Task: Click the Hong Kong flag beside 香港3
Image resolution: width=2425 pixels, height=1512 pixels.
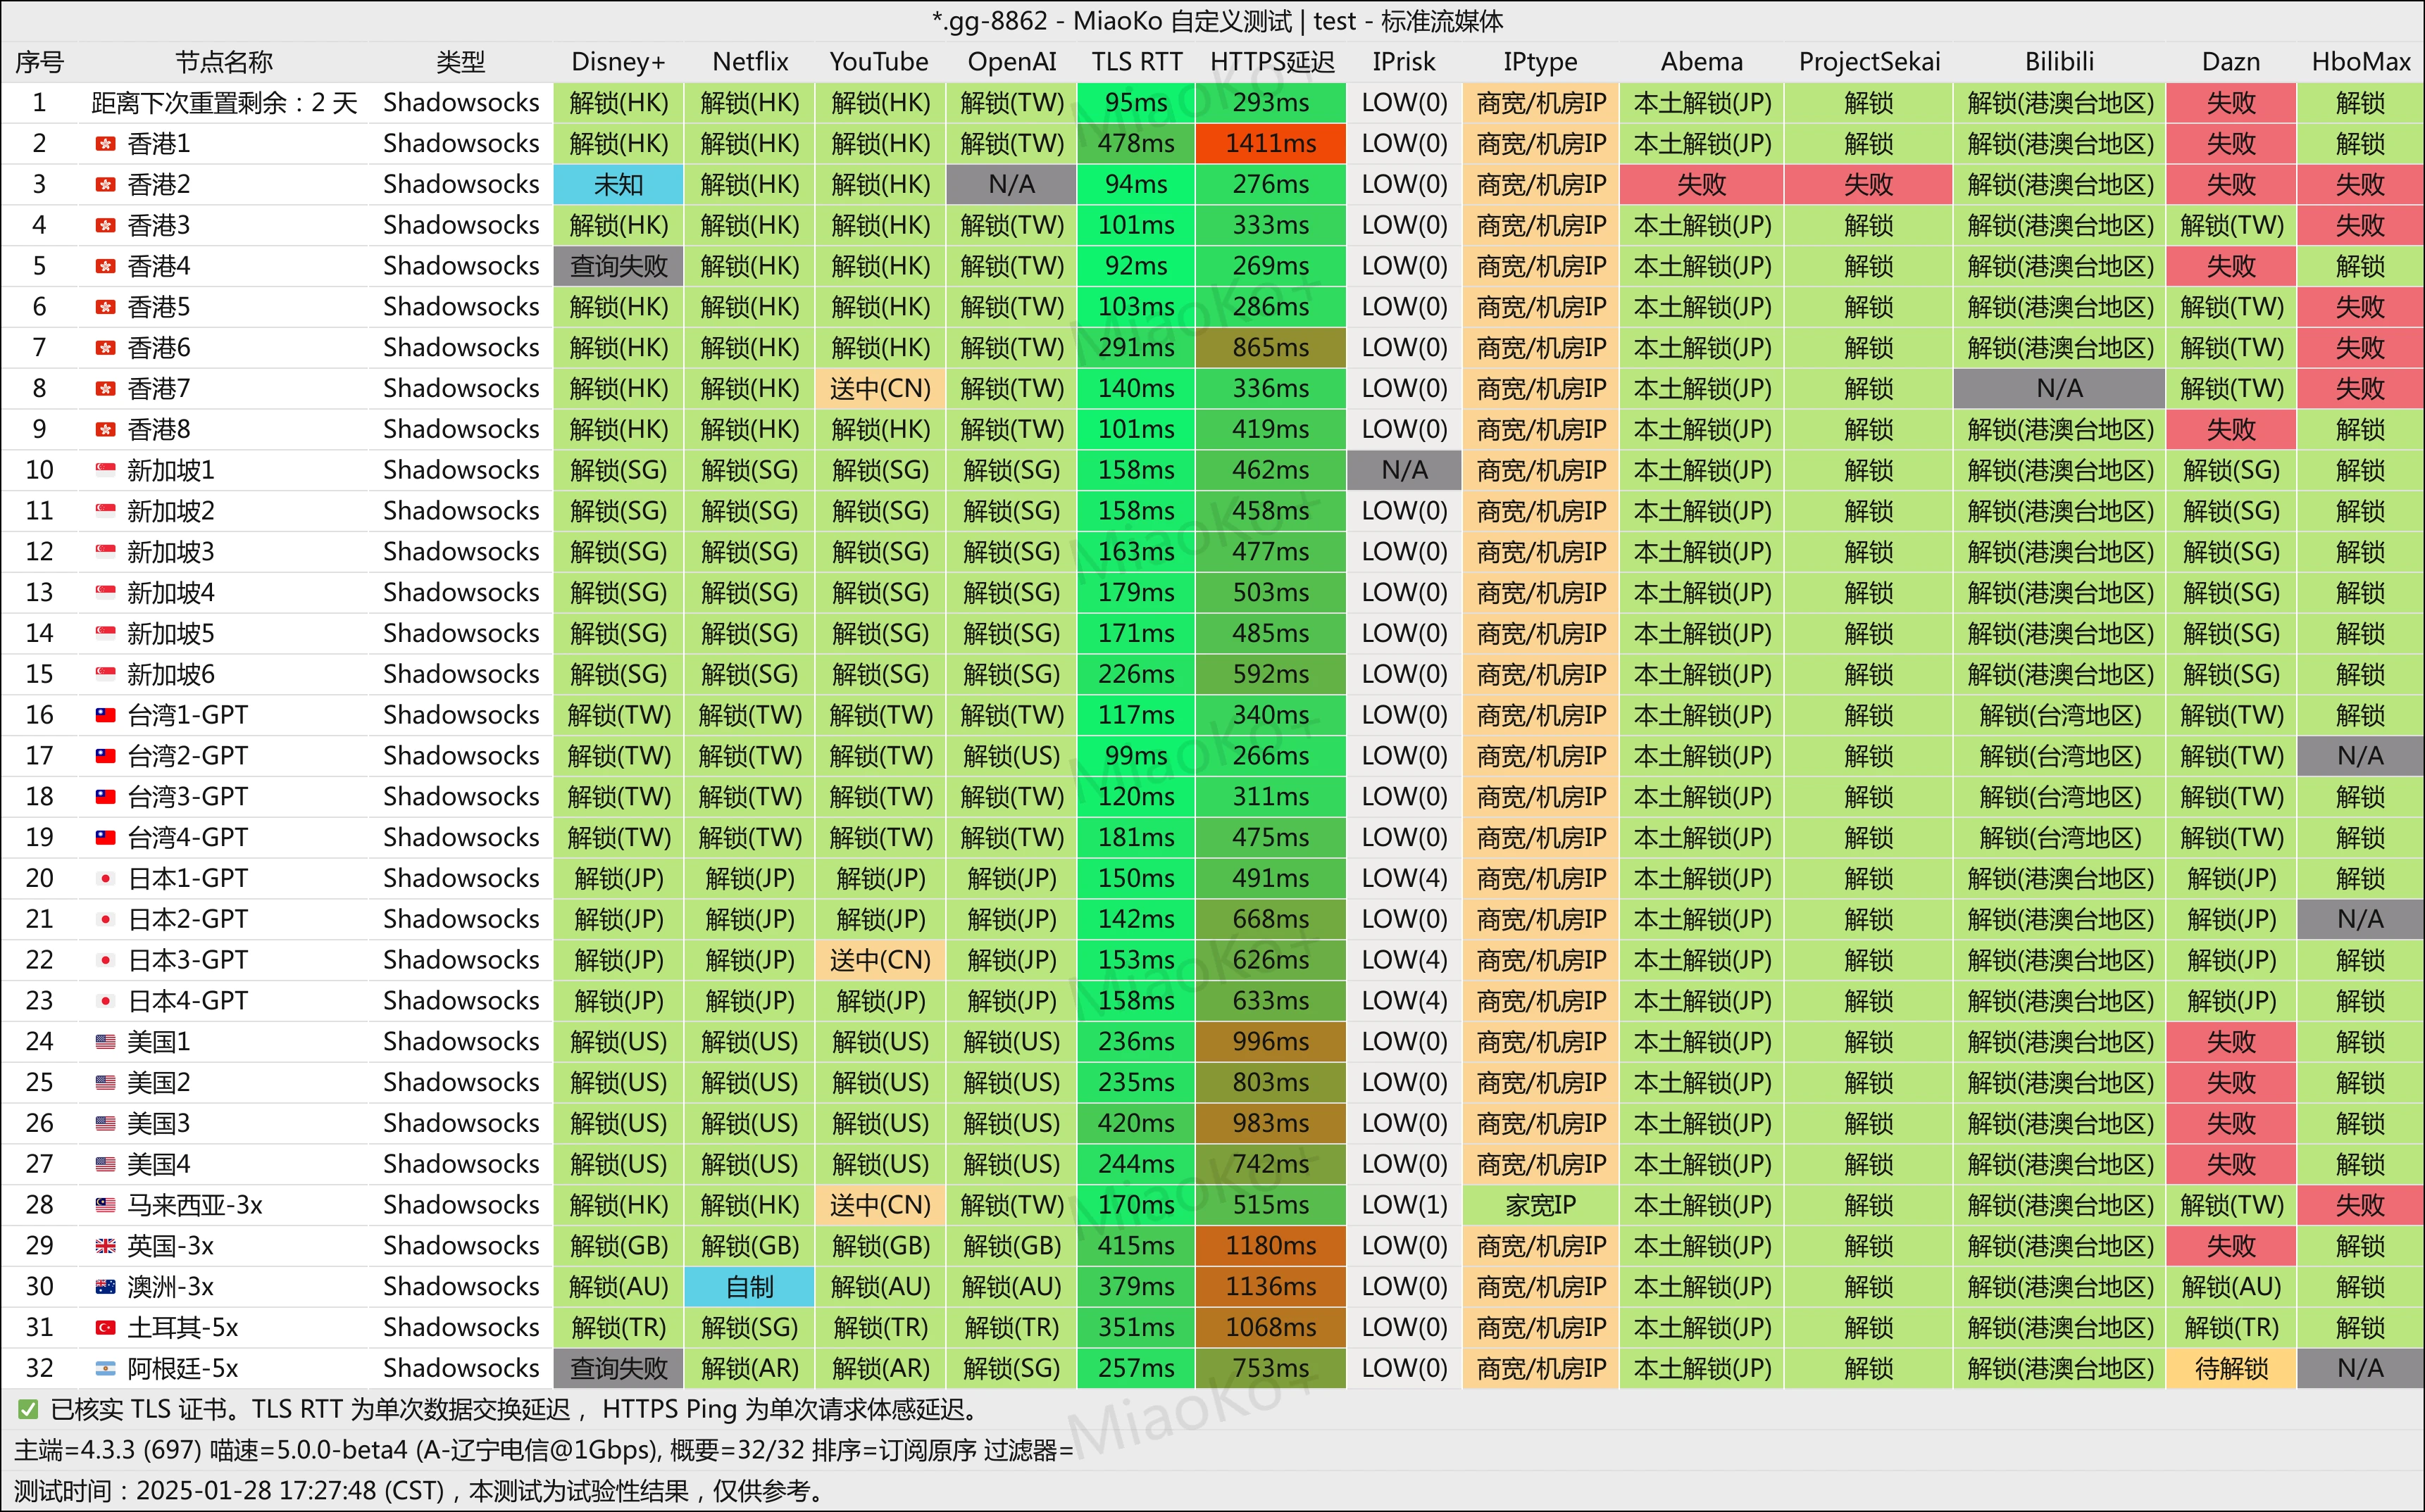Action: 105,225
